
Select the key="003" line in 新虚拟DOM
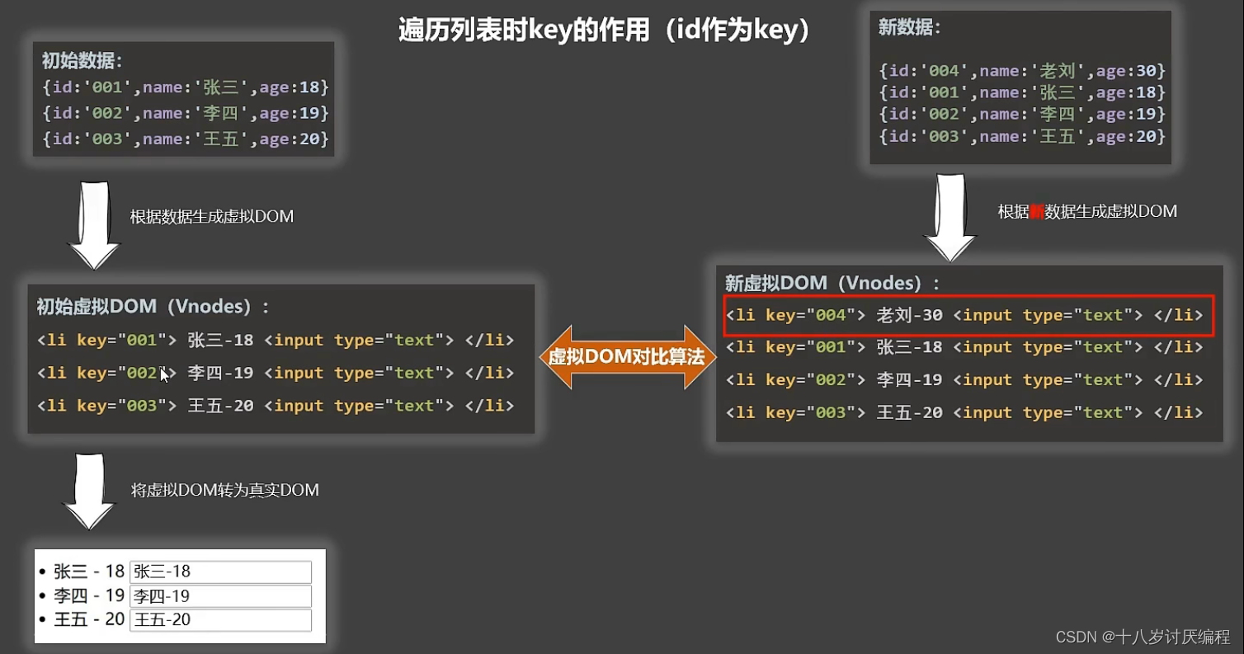[964, 412]
